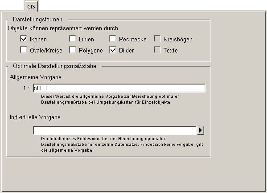This screenshot has width=267, height=193.
Task: Click the Polygone label
Action: click(x=91, y=51)
